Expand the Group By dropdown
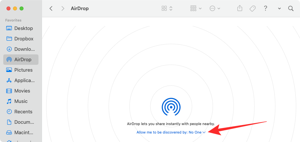This screenshot has height=142, width=300. pos(196,8)
